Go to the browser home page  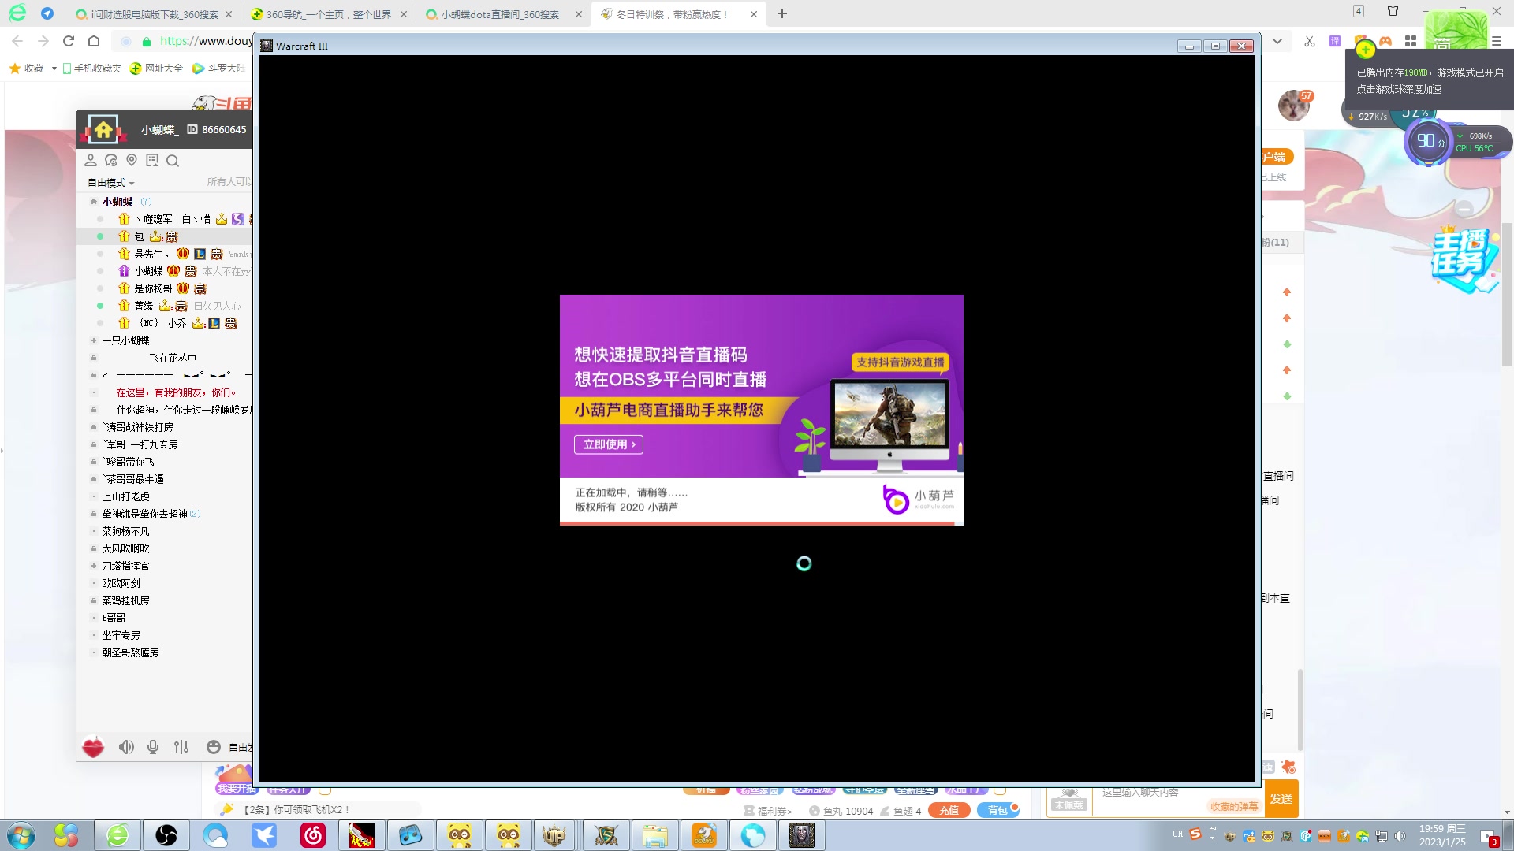(x=94, y=41)
